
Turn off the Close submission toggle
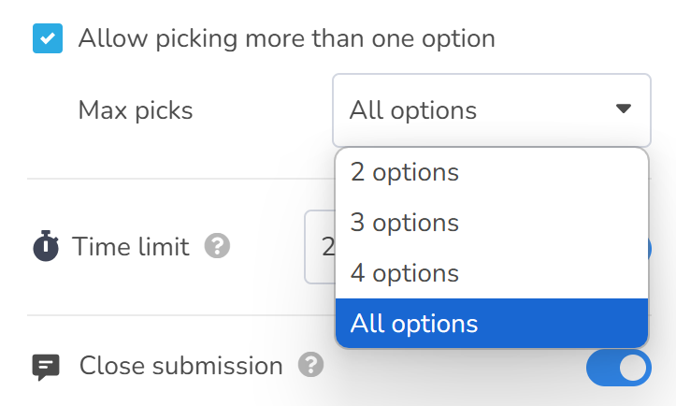(x=619, y=368)
